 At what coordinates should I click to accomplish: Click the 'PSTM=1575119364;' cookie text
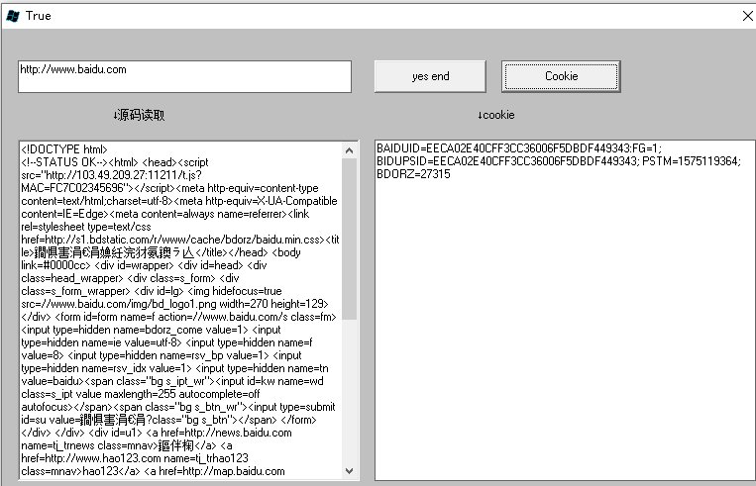[692, 161]
